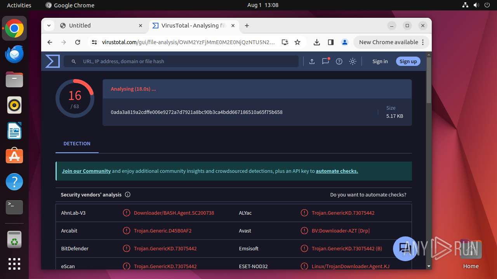The height and width of the screenshot is (279, 497).
Task: Click the scrollbar down arrow
Action: [x=429, y=266]
